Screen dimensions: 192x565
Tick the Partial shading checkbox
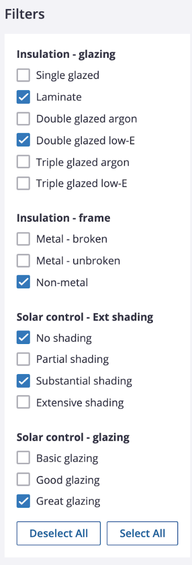point(24,359)
